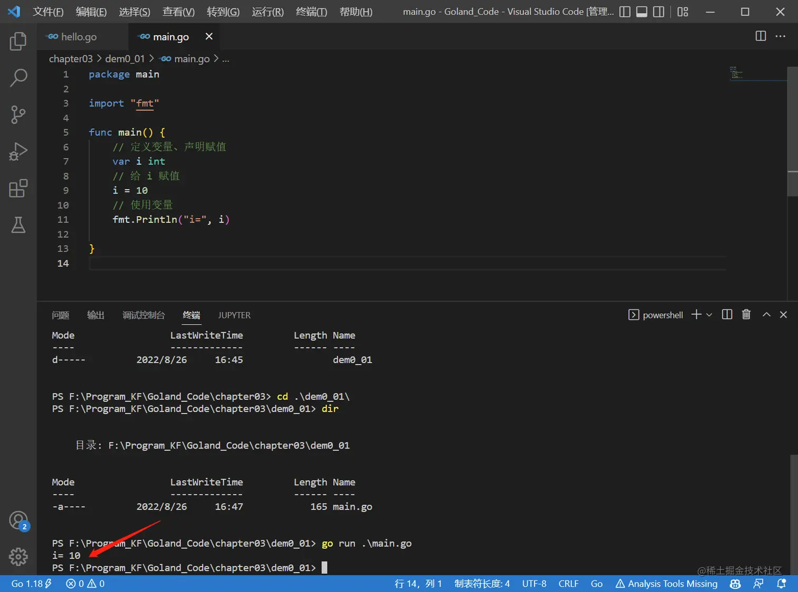Open the 文件(F) menu
This screenshot has width=798, height=592.
tap(48, 12)
